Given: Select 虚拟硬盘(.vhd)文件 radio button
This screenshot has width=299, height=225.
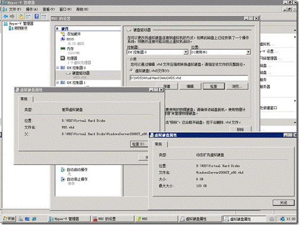Looking at the screenshot, I should (x=131, y=71).
